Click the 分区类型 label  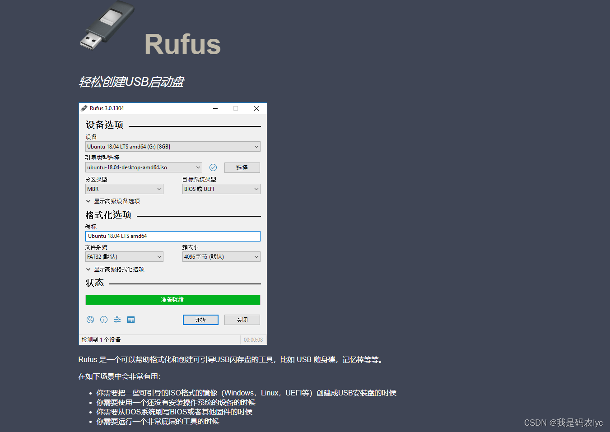point(96,179)
